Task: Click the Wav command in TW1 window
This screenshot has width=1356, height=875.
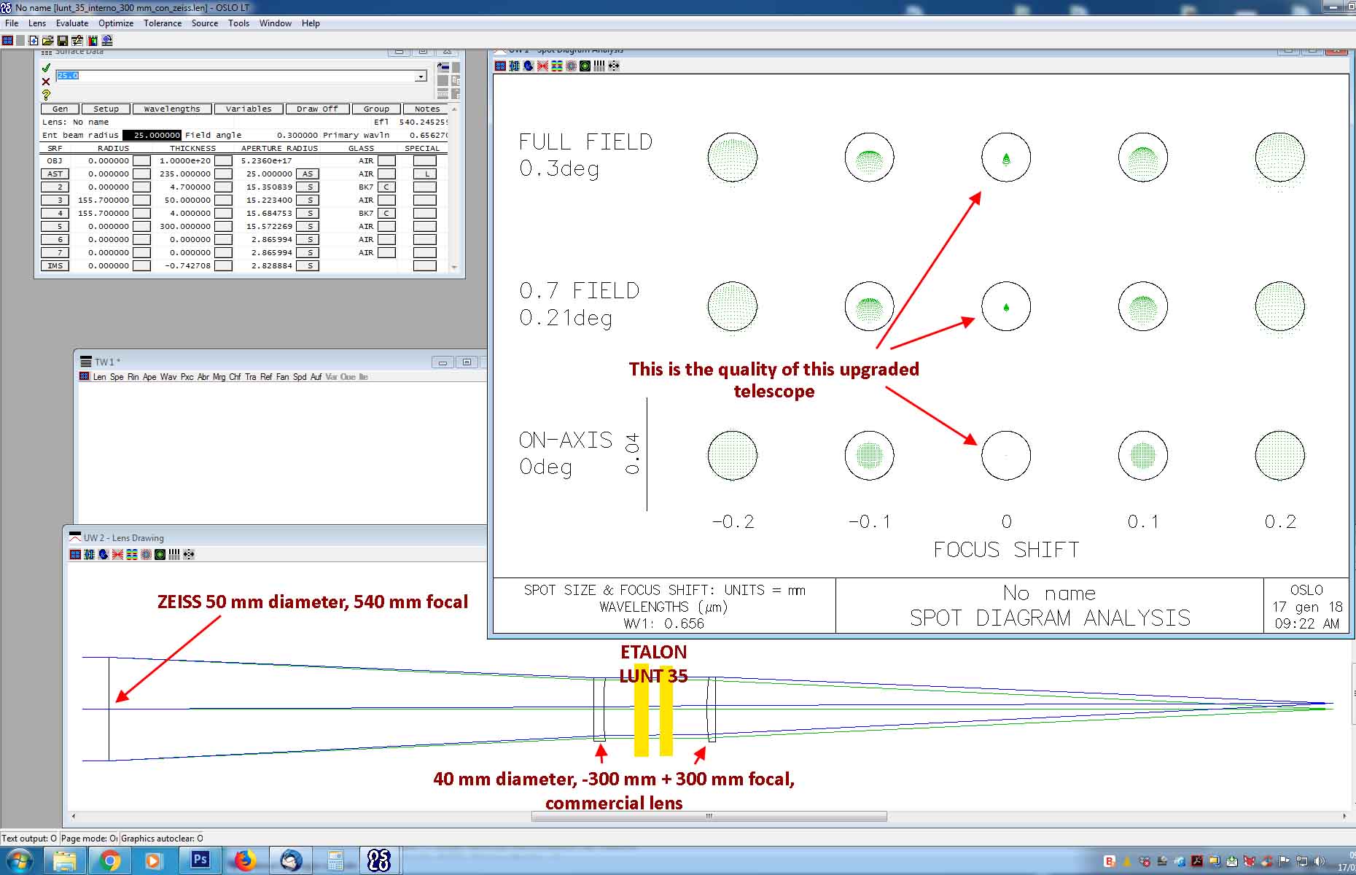Action: pyautogui.click(x=168, y=377)
